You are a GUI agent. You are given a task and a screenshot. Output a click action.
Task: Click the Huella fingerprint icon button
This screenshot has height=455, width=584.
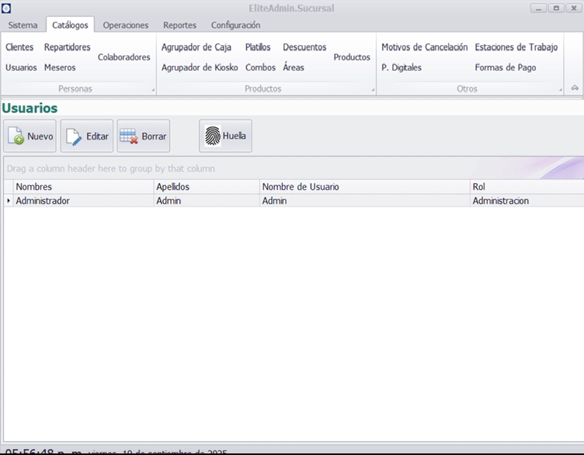tap(225, 136)
